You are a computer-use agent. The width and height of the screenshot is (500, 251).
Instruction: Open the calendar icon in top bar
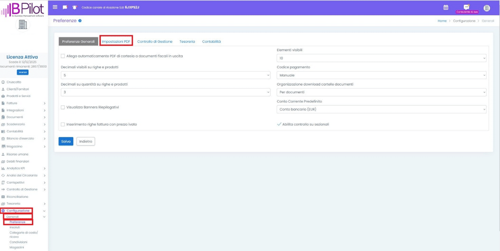[x=446, y=7]
